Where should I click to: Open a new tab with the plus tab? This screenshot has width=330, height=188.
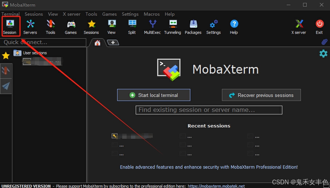click(x=113, y=43)
